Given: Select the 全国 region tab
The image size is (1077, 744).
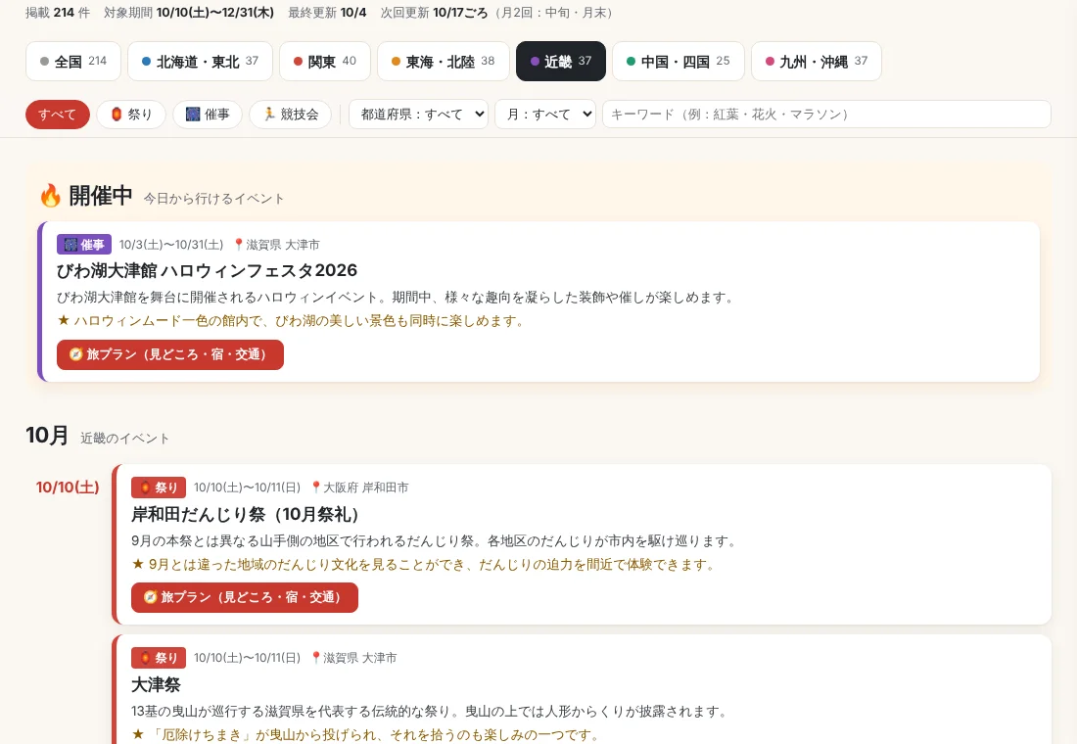Looking at the screenshot, I should coord(73,61).
